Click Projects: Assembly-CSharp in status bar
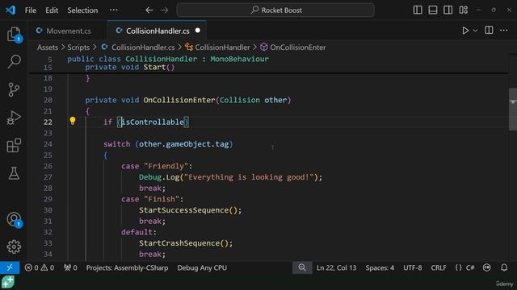Screen dimensions: 517x290 point(127,267)
